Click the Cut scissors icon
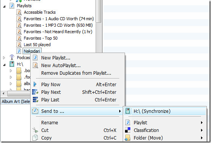This screenshot has height=143, width=211. [35, 130]
